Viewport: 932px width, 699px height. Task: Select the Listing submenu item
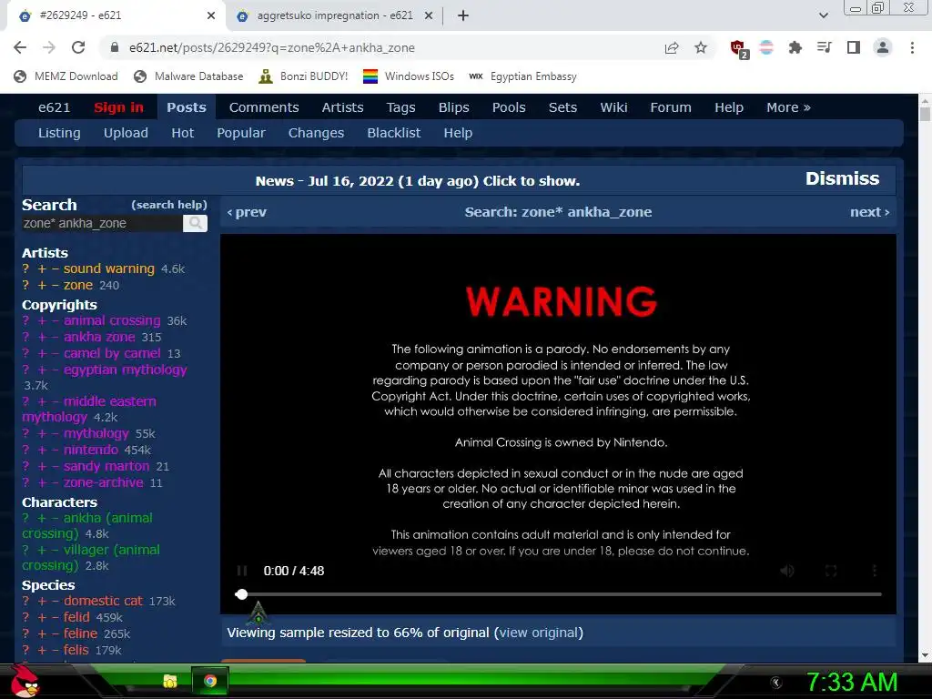59,133
